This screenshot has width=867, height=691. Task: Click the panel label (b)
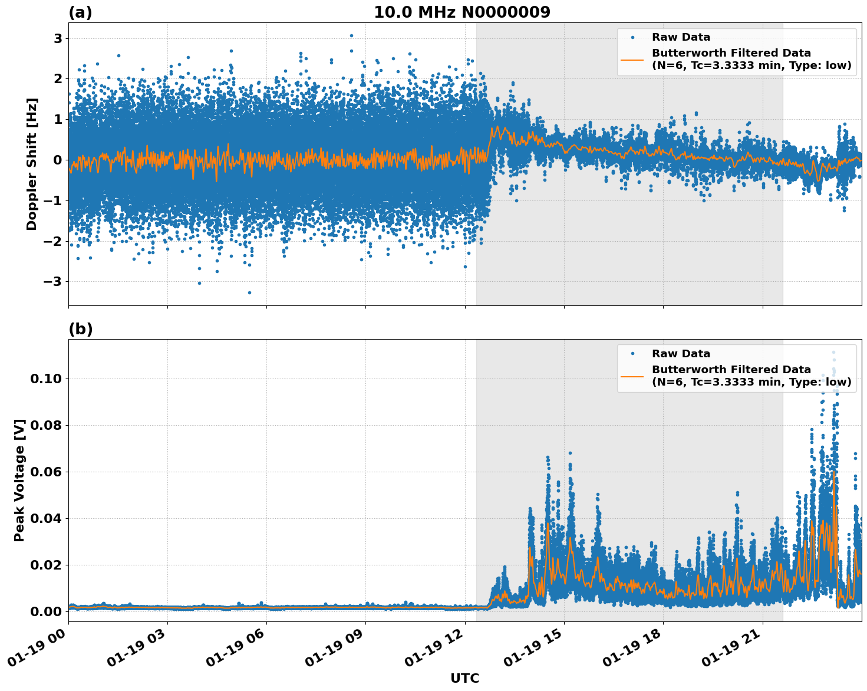80,328
